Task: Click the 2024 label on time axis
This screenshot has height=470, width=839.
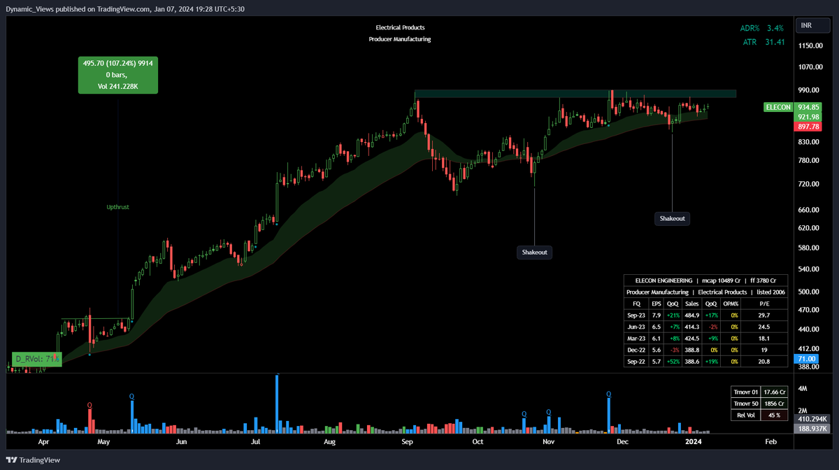Action: pos(694,442)
